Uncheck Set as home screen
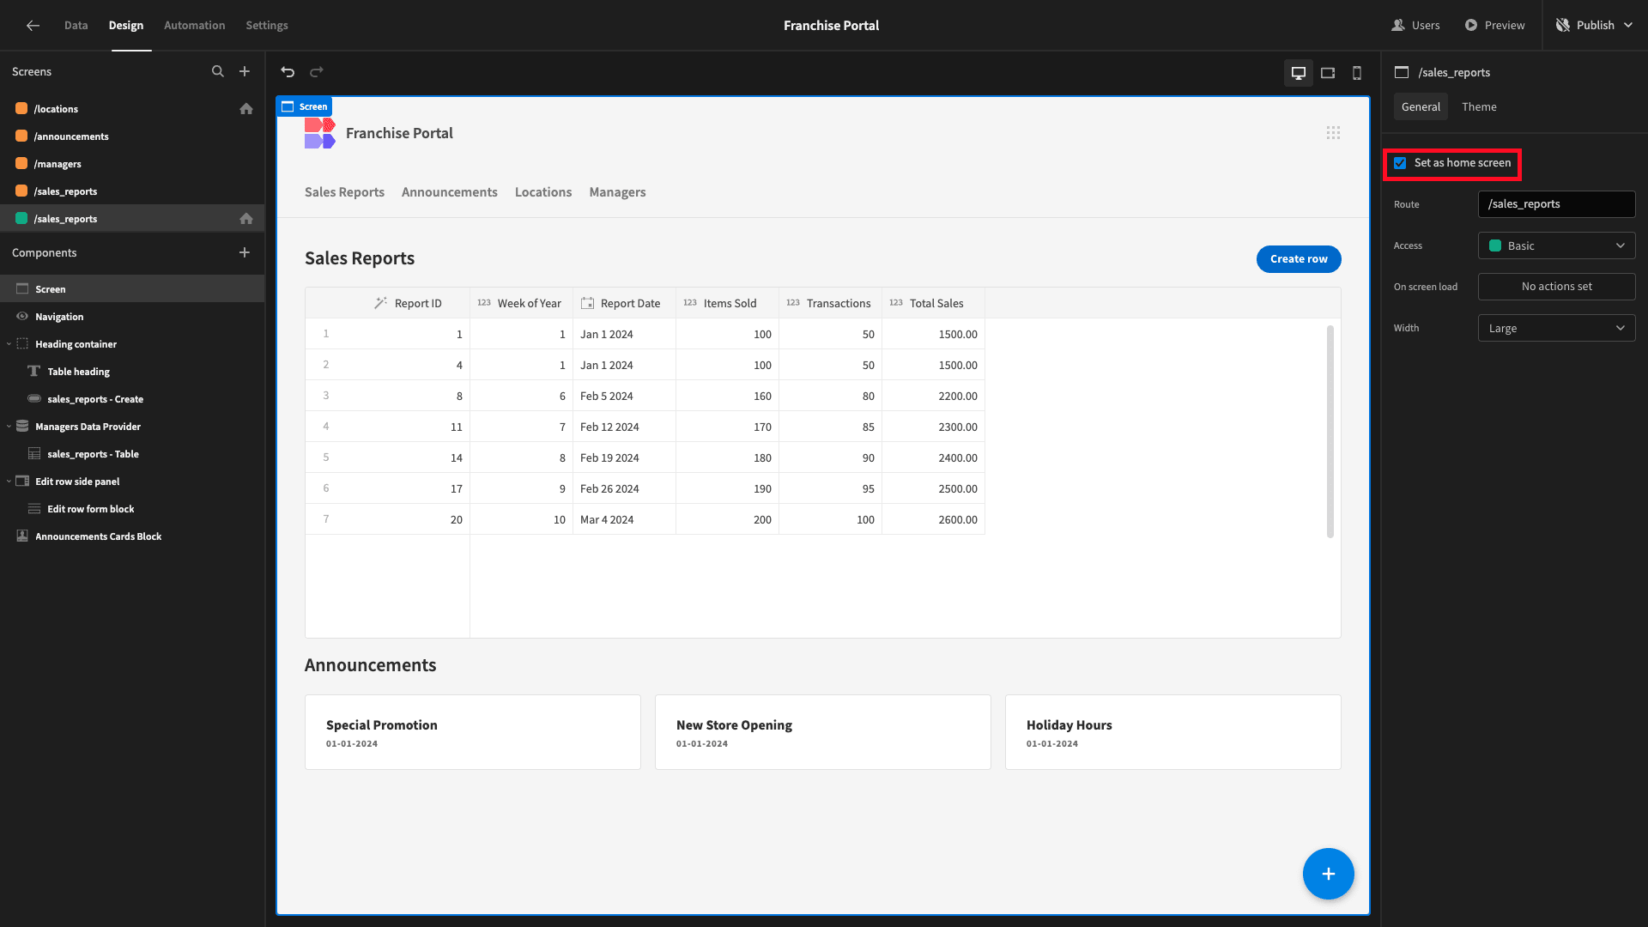The image size is (1648, 927). coord(1400,163)
